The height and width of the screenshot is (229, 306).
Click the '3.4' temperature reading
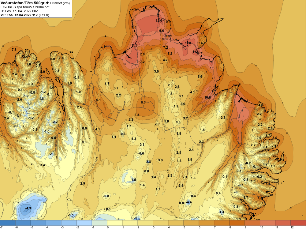click(x=43, y=165)
